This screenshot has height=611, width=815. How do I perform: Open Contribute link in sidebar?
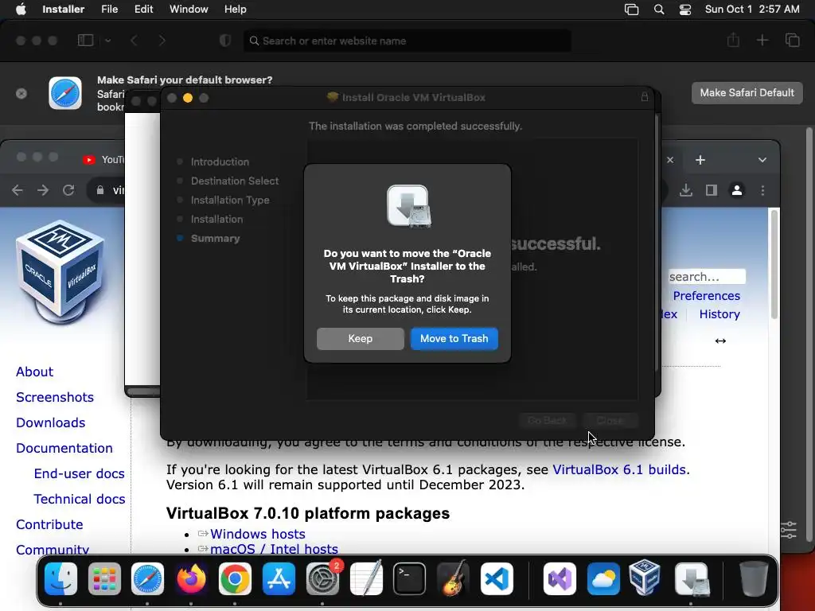coord(49,525)
